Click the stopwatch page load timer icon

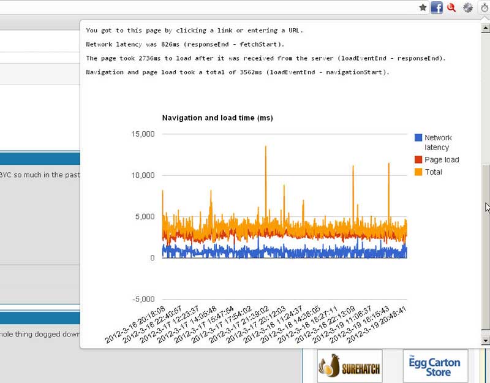(484, 8)
